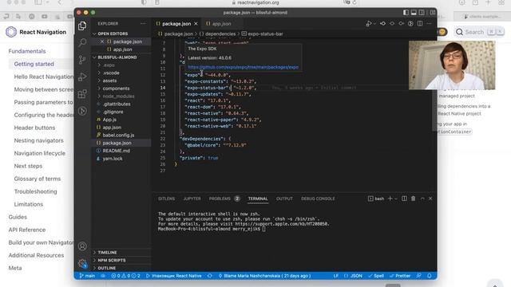Toggle the secondary sidebar layout icon
This screenshot has width=511, height=287.
[x=422, y=13]
